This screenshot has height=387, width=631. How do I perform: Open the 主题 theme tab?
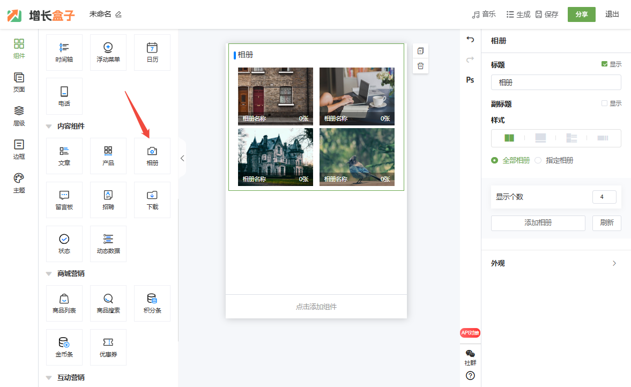coord(19,183)
